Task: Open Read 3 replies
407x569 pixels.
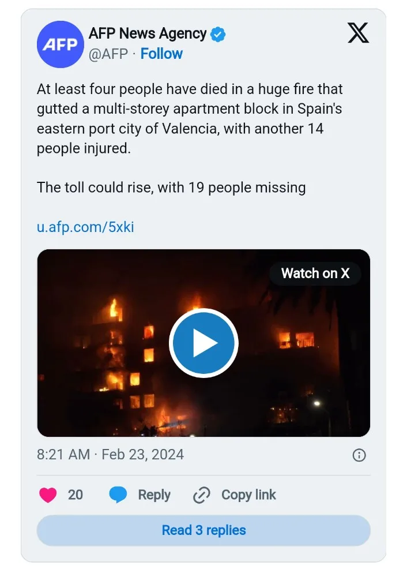Action: click(x=203, y=530)
